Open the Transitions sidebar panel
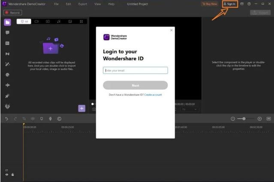The image size is (274, 182). pyautogui.click(x=7, y=54)
